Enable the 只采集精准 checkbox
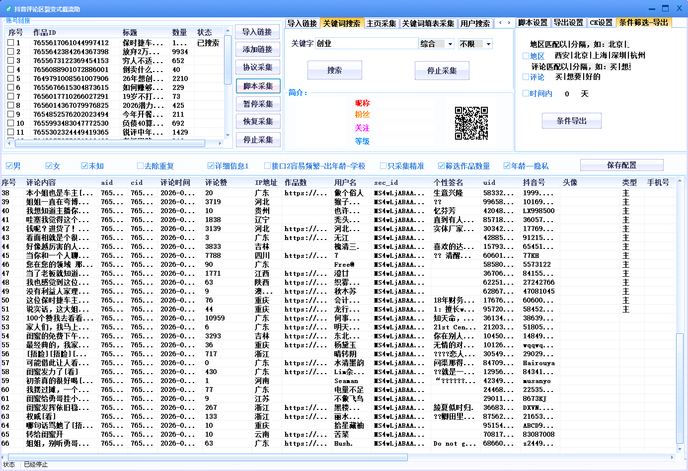 coord(383,166)
